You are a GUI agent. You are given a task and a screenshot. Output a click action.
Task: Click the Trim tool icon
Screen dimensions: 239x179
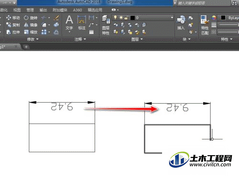43,18
